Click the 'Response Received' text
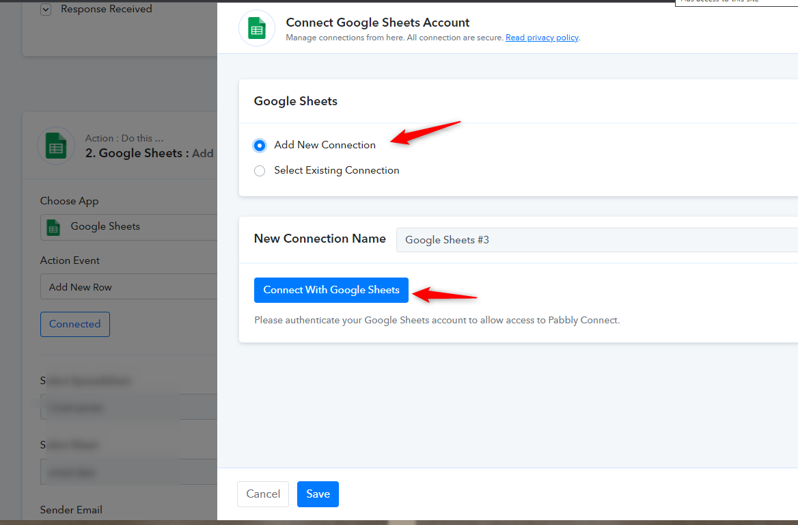The height and width of the screenshot is (525, 798). (107, 9)
